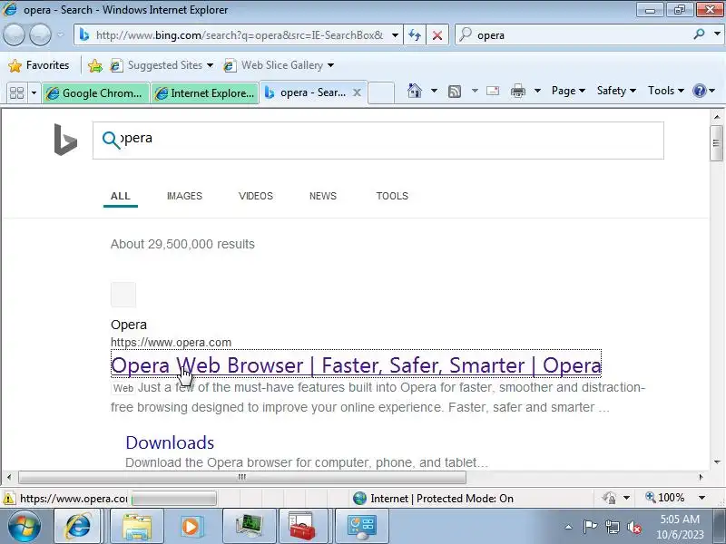This screenshot has width=726, height=544.
Task: Click the search magnifier button in the toolbar
Action: (x=699, y=34)
